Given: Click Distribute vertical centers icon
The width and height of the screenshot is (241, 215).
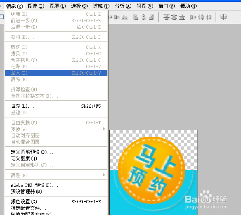Looking at the screenshot, I should (174, 17).
